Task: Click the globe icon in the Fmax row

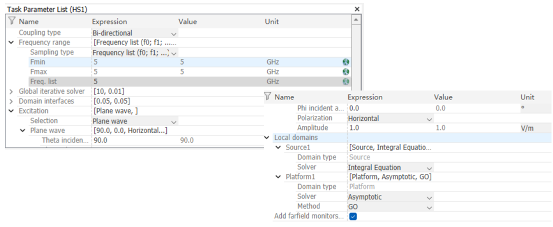Action: [x=346, y=72]
